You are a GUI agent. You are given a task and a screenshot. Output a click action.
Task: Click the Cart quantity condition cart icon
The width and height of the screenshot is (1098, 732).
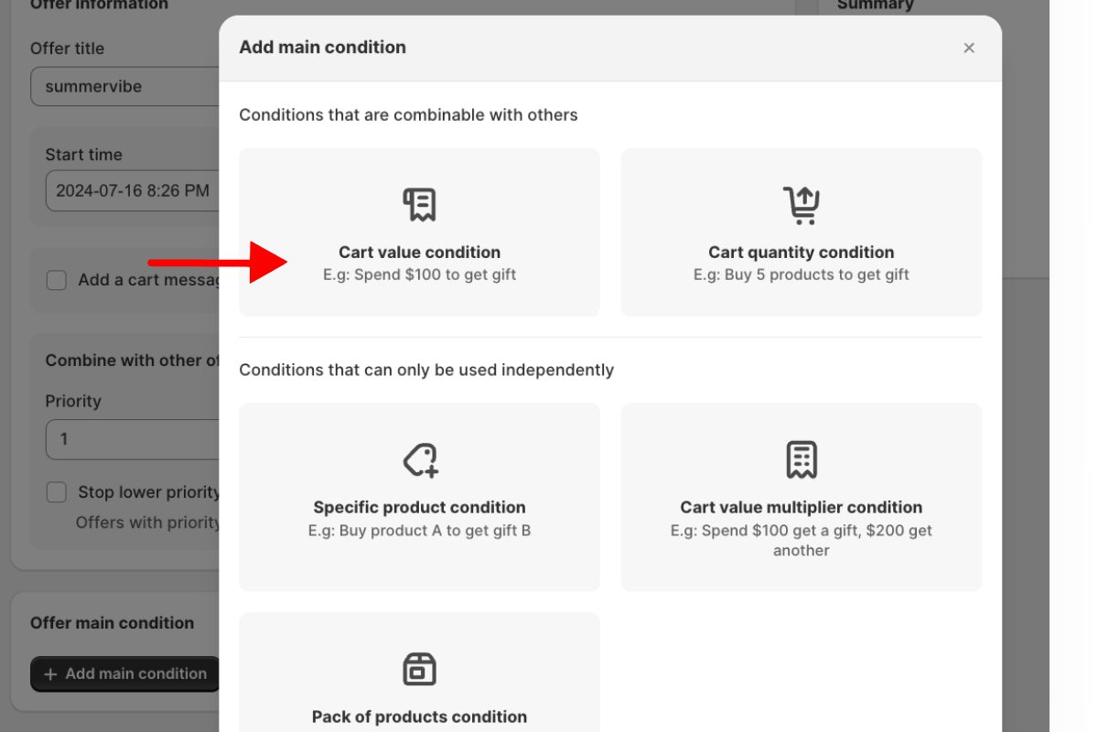[802, 203]
